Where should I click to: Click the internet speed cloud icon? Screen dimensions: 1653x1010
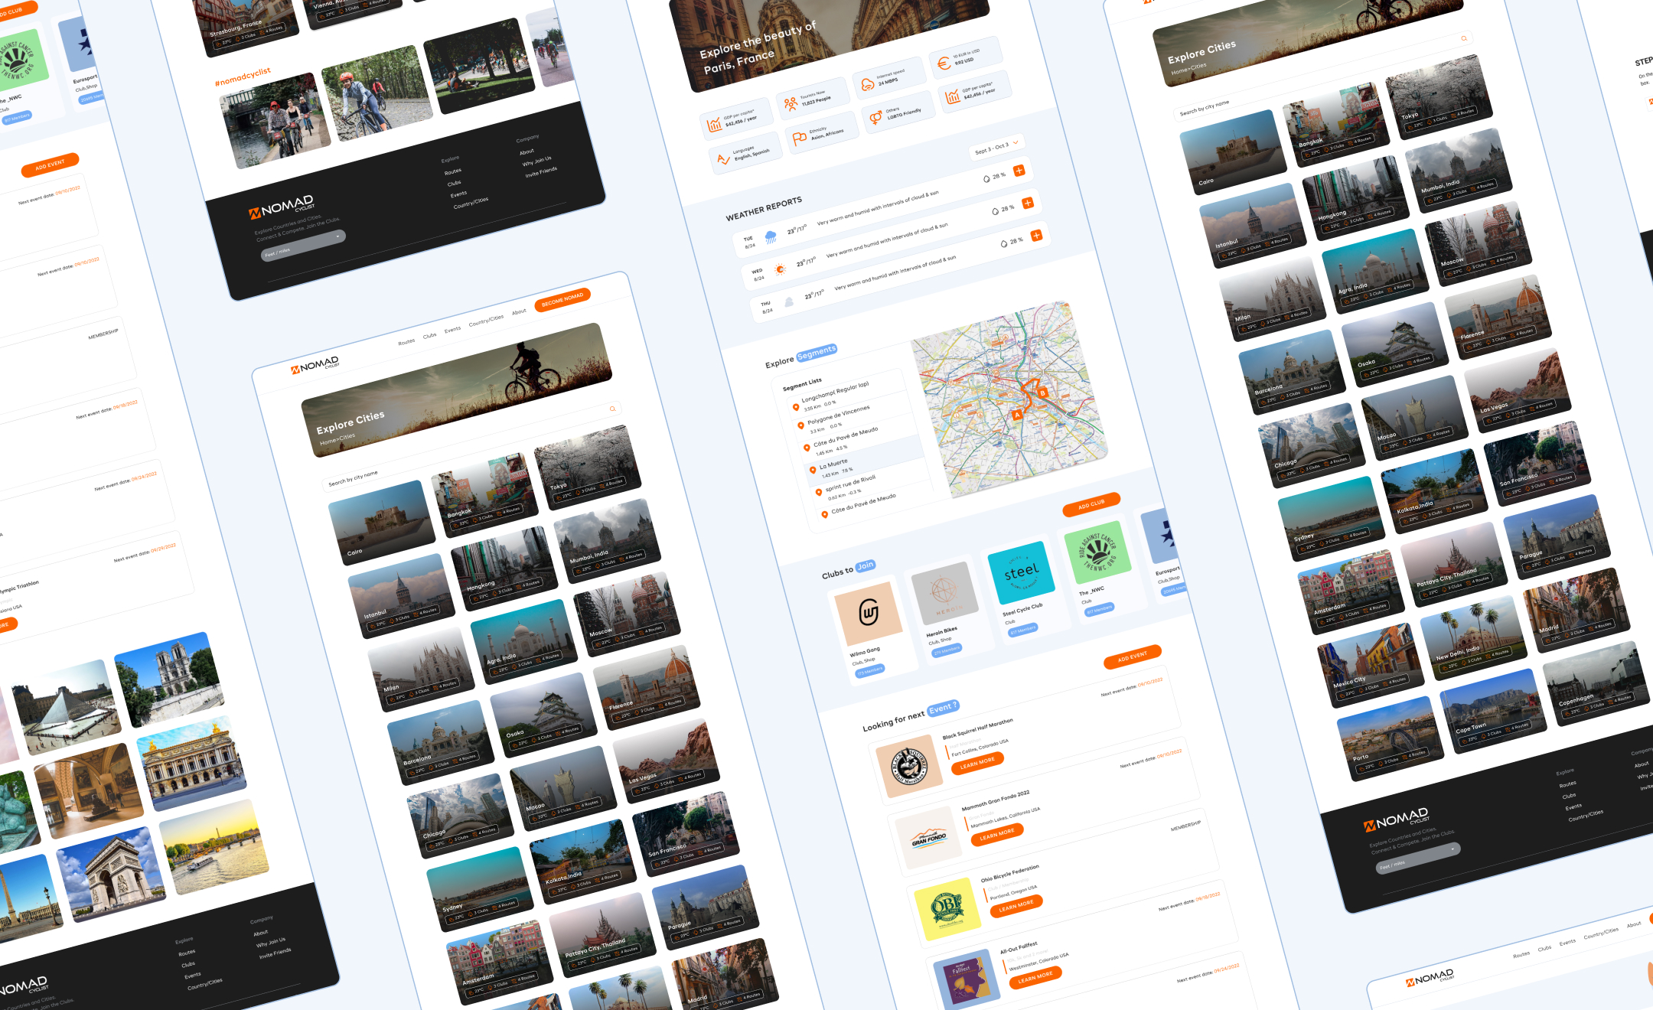coord(868,84)
